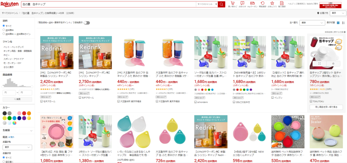Screen dimensions: 347x163
Task: Open the 出店のご案内 link
Action: tap(312, 4)
